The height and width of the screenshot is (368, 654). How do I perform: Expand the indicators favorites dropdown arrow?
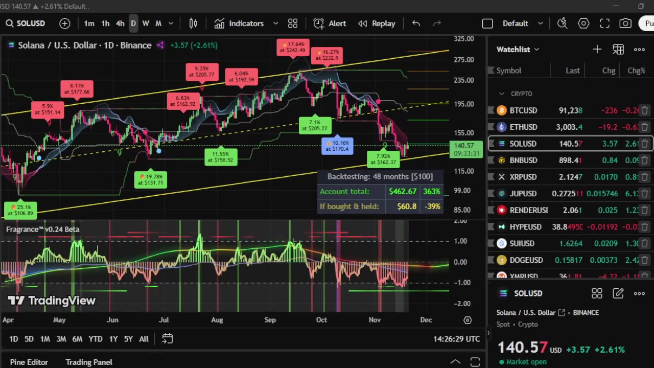coord(275,24)
